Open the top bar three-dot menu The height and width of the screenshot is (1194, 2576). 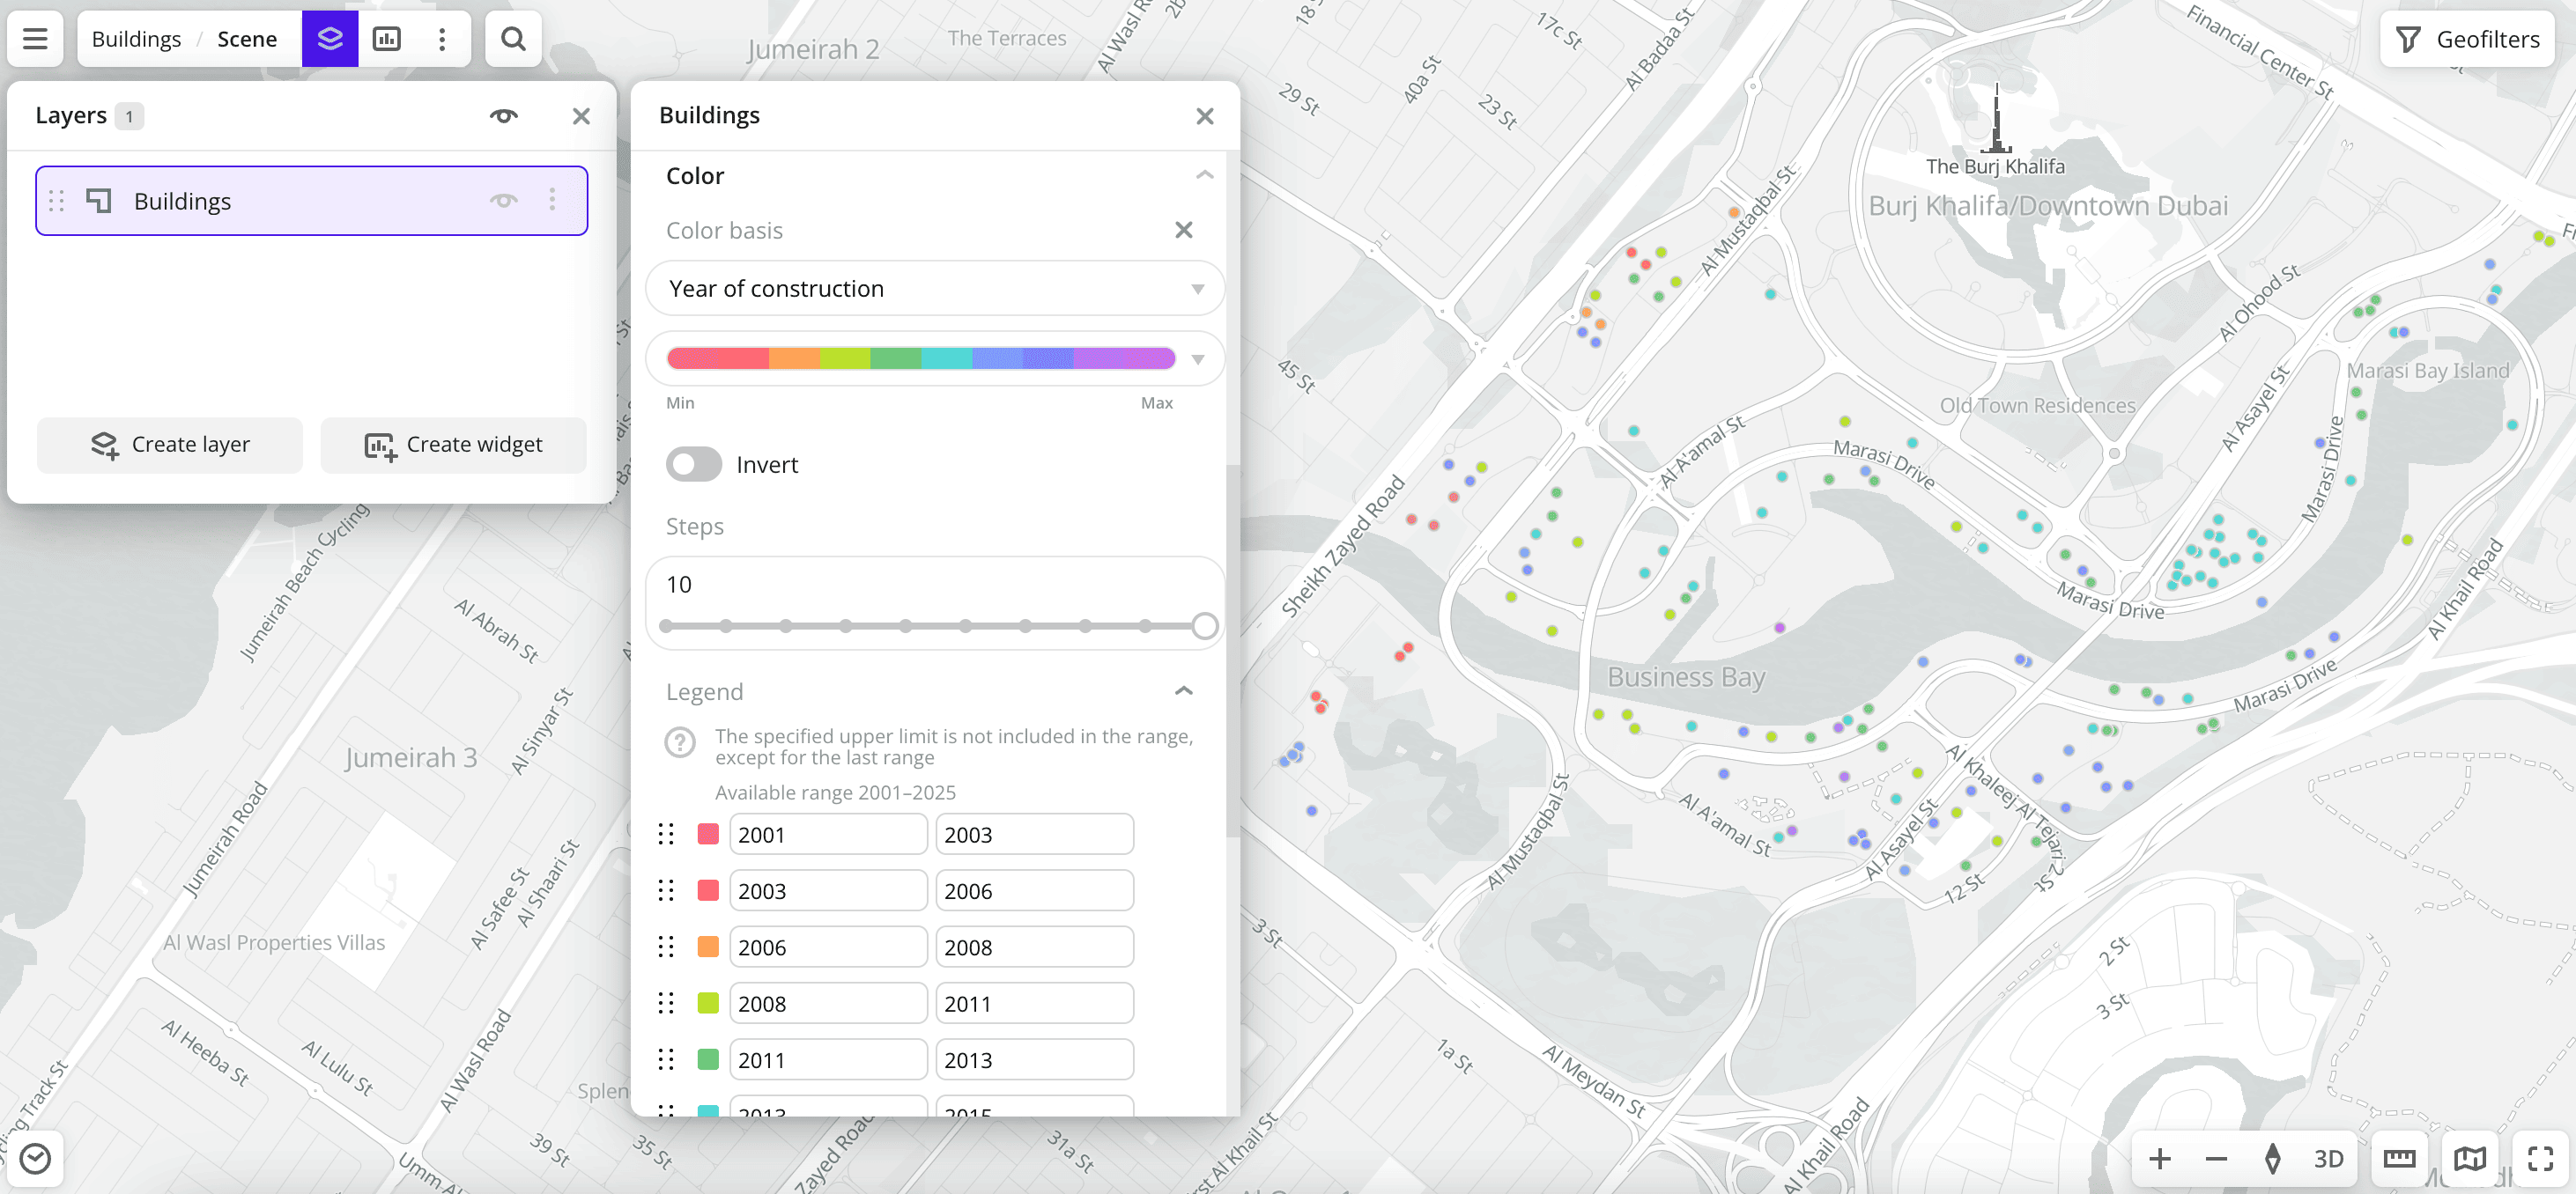click(442, 39)
